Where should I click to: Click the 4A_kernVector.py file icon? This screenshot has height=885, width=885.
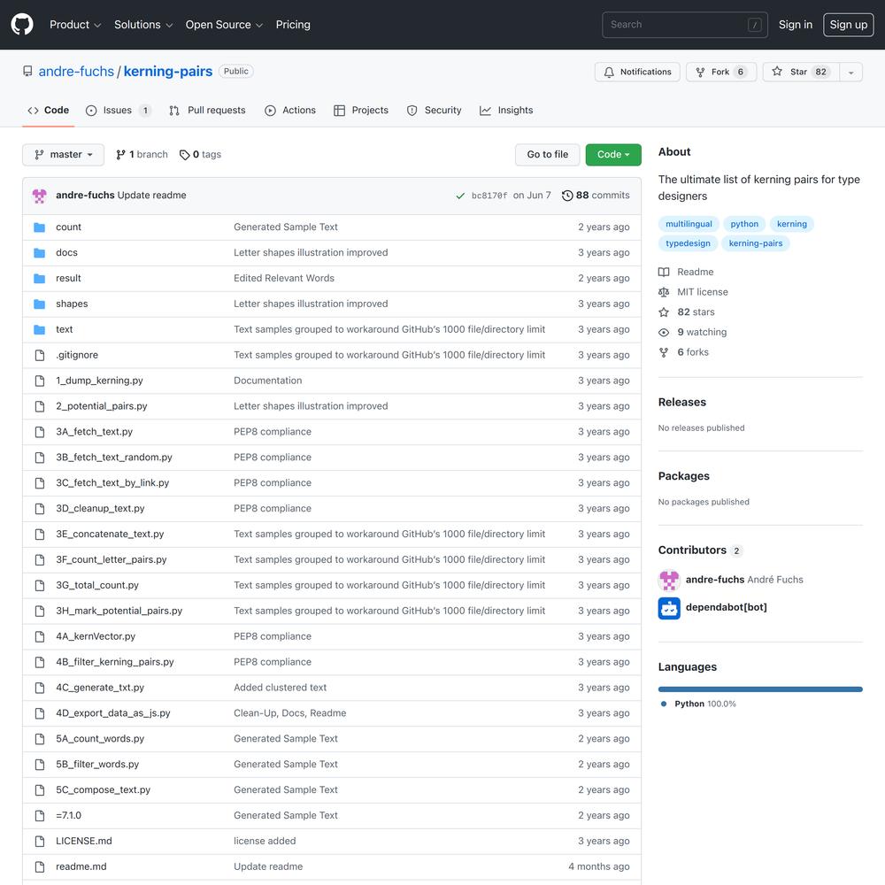[40, 636]
